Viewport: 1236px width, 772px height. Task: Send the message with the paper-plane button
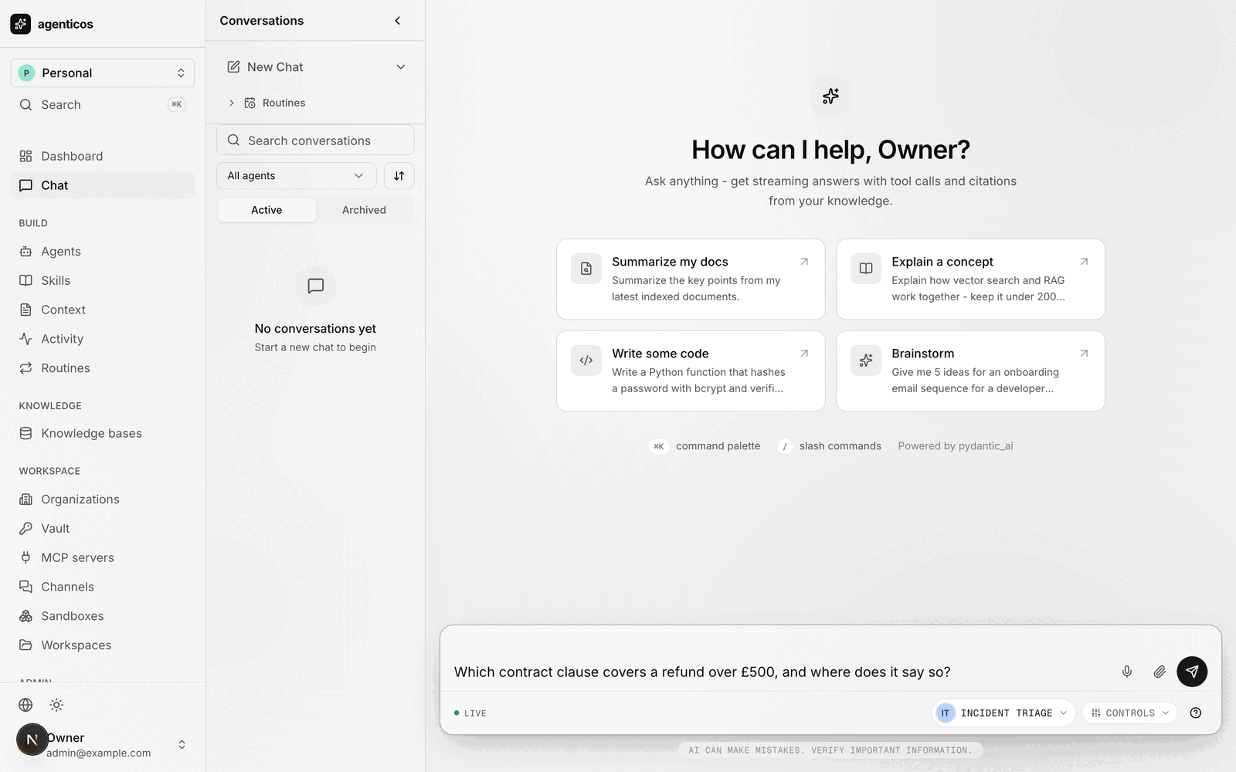[1192, 672]
